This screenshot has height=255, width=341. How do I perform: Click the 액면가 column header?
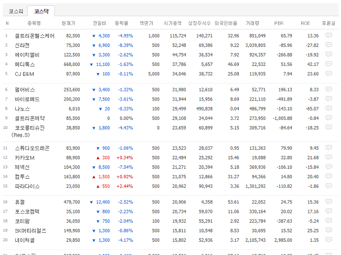pos(146,23)
